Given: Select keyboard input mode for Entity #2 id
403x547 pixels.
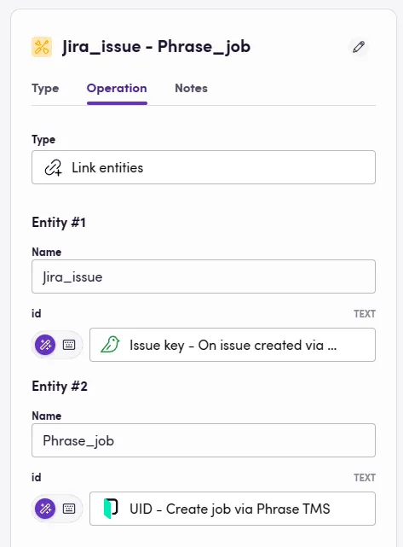Looking at the screenshot, I should point(69,509).
